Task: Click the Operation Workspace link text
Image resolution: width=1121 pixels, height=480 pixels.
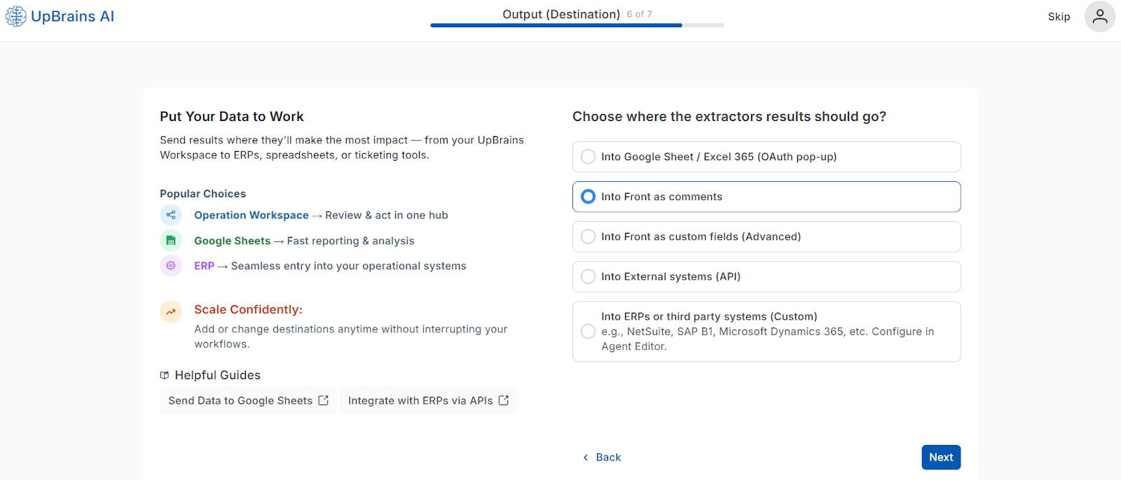Action: click(x=252, y=216)
